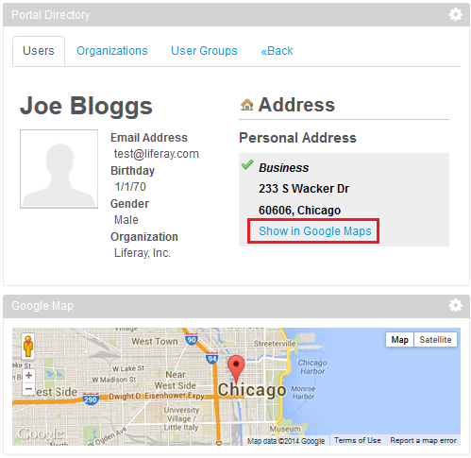This screenshot has width=471, height=458.
Task: Open Portal Directory portlet options gear
Action: (455, 14)
